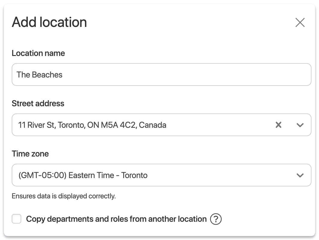The image size is (319, 240).
Task: Enable copy departments and roles checkbox
Action: click(x=16, y=219)
